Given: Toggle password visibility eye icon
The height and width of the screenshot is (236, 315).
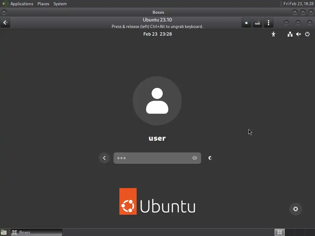Looking at the screenshot, I should pyautogui.click(x=194, y=158).
